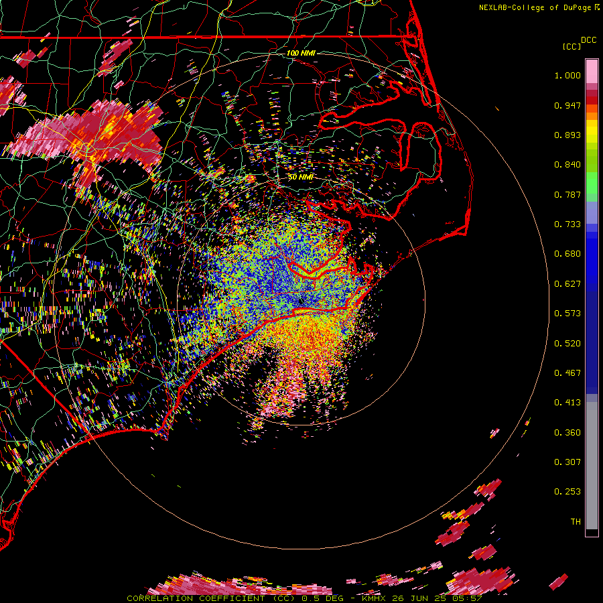The height and width of the screenshot is (603, 603).
Task: Click the 50 NMI range ring label
Action: 301,177
